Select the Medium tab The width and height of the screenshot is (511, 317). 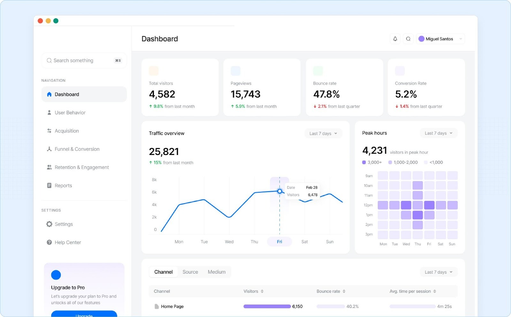click(x=217, y=272)
